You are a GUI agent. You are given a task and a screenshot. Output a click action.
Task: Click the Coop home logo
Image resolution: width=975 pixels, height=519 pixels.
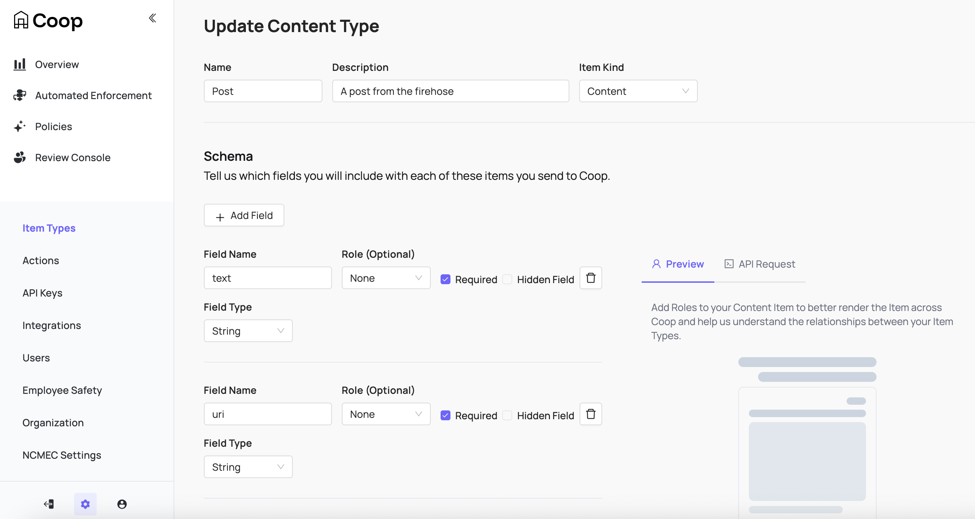(x=48, y=20)
